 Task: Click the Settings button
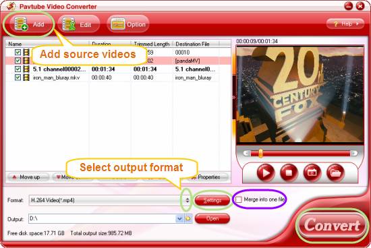pos(212,200)
